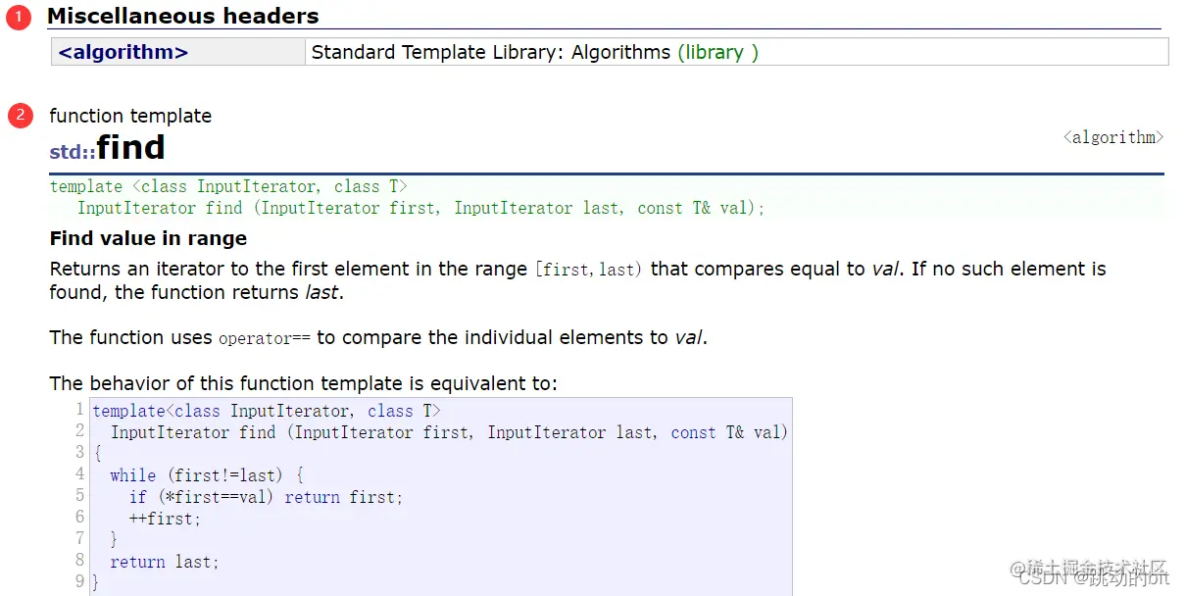The image size is (1185, 596).
Task: Click the 'operator==' code word in description
Action: (x=264, y=338)
